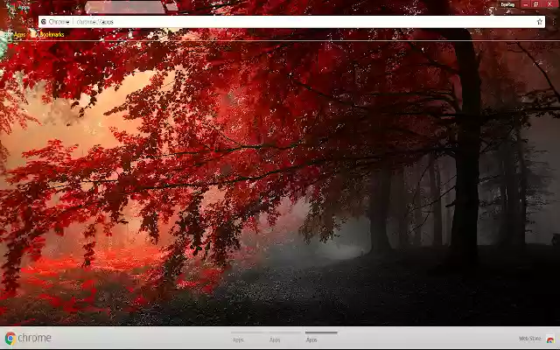Click the bookmark star in the address bar

539,22
